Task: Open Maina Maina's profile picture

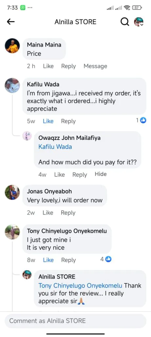Action: (x=12, y=46)
